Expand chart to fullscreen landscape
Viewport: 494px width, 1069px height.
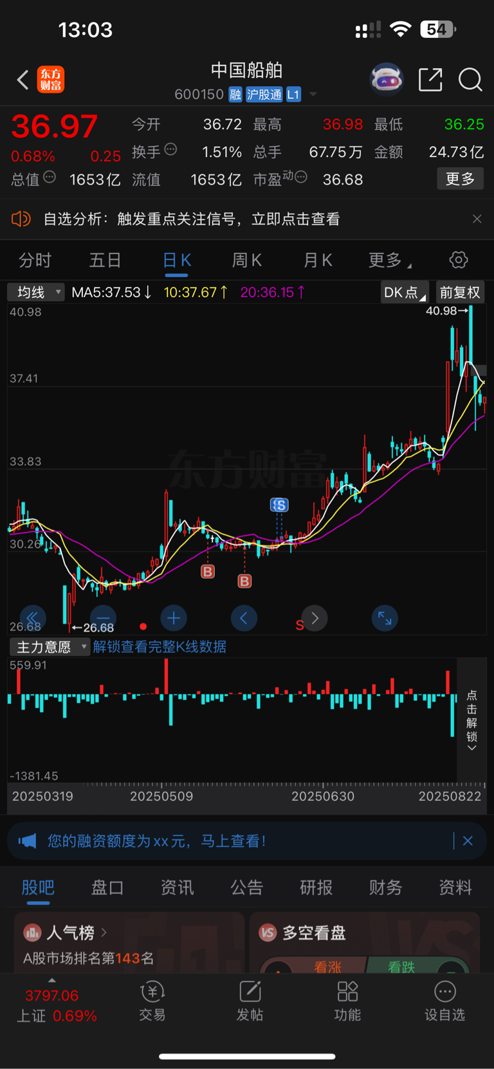pos(385,618)
